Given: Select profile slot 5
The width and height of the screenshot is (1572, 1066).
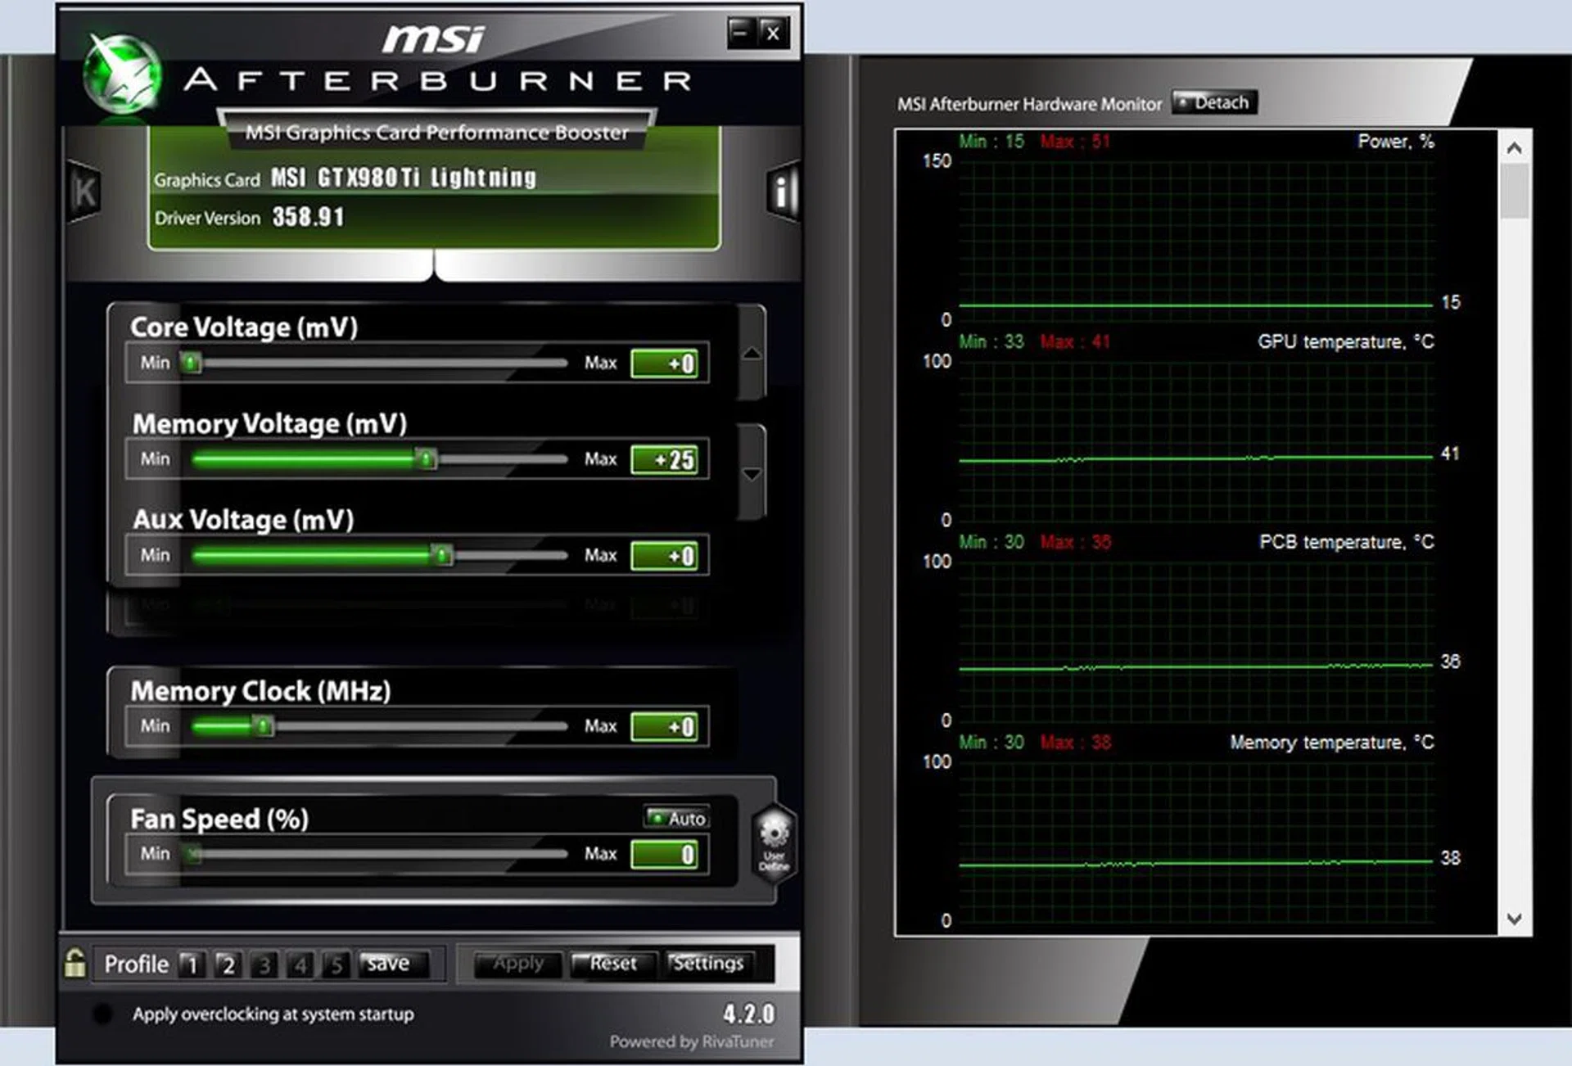Looking at the screenshot, I should tap(336, 964).
